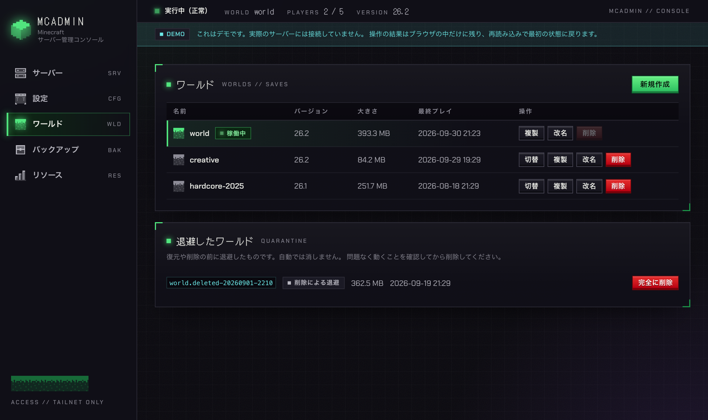Duplicate hardcore-2025 with 複製
This screenshot has height=420, width=708.
coord(560,186)
